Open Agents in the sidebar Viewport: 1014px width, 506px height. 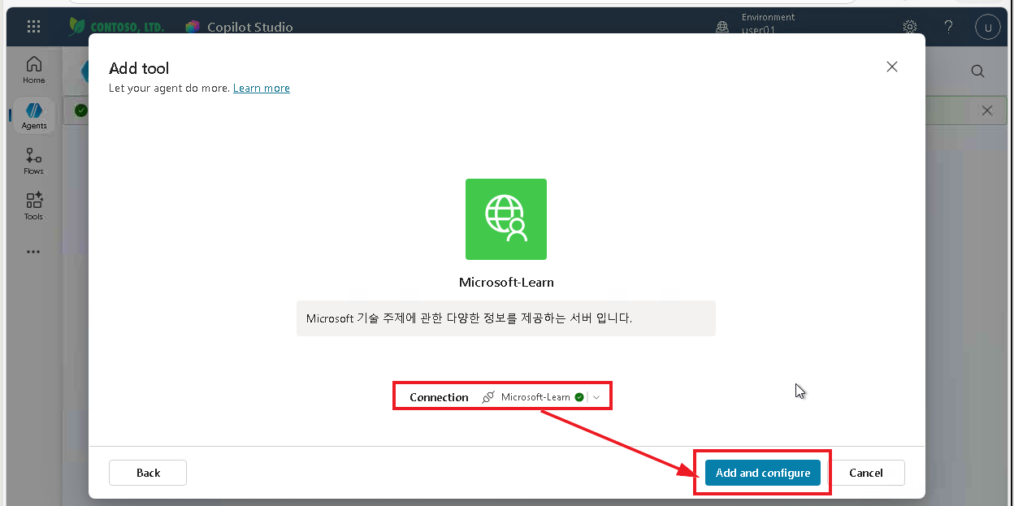(34, 115)
